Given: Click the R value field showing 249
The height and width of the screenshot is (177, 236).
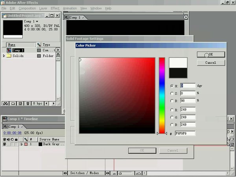Looking at the screenshot, I should 188,110.
